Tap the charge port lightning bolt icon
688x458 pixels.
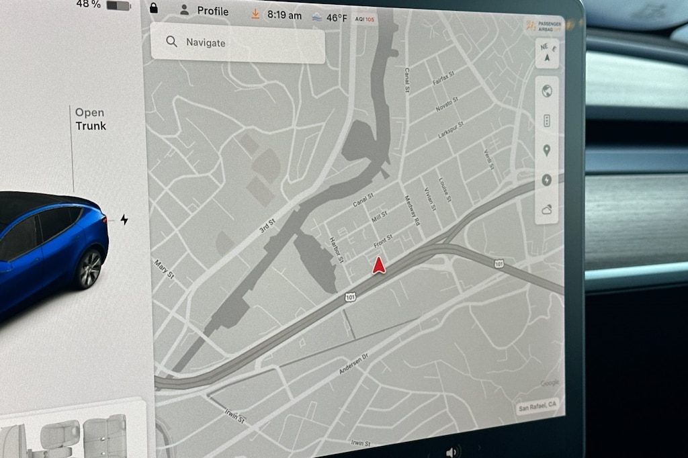point(124,220)
